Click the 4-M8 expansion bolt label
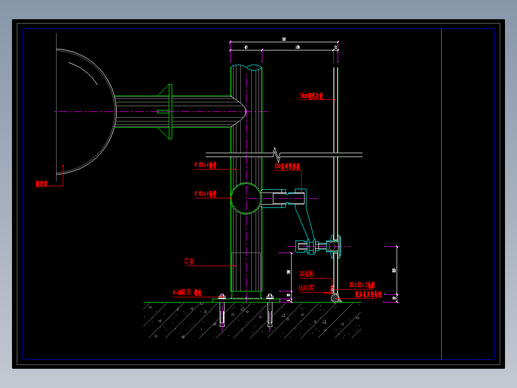Screen dimensions: 517x388 [187, 292]
